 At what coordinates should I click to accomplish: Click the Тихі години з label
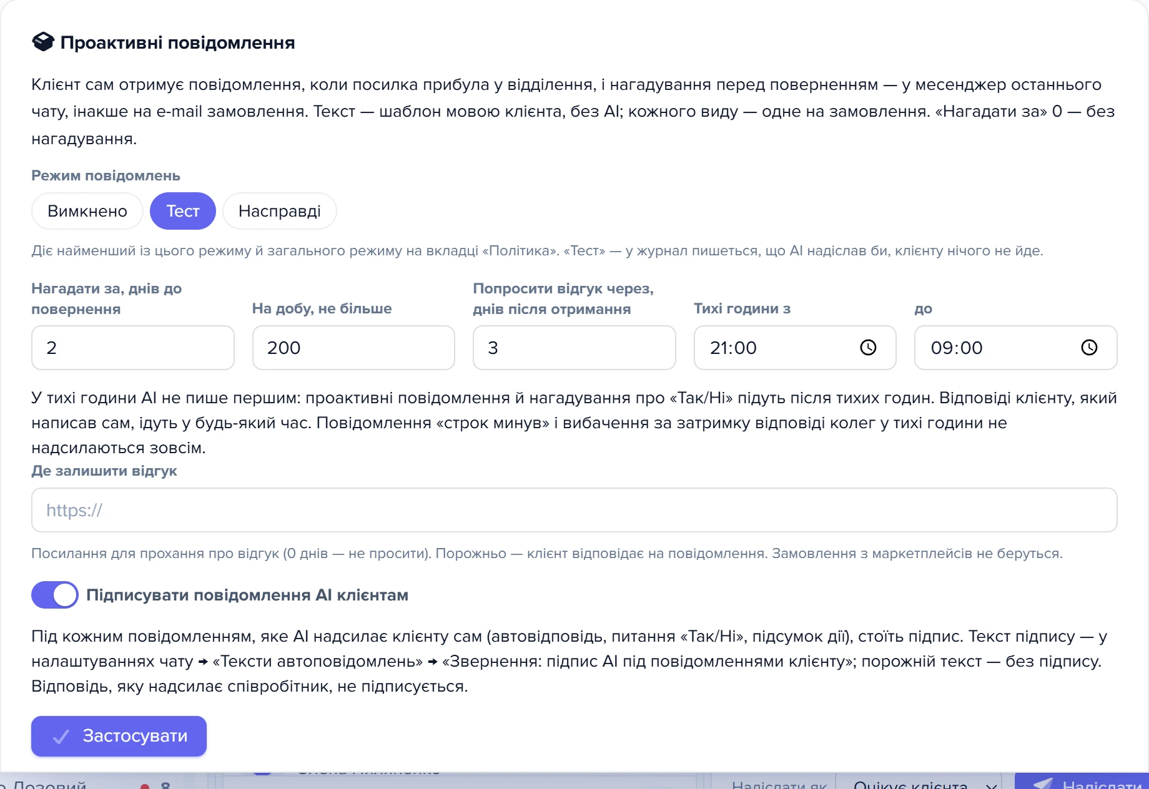(x=742, y=308)
